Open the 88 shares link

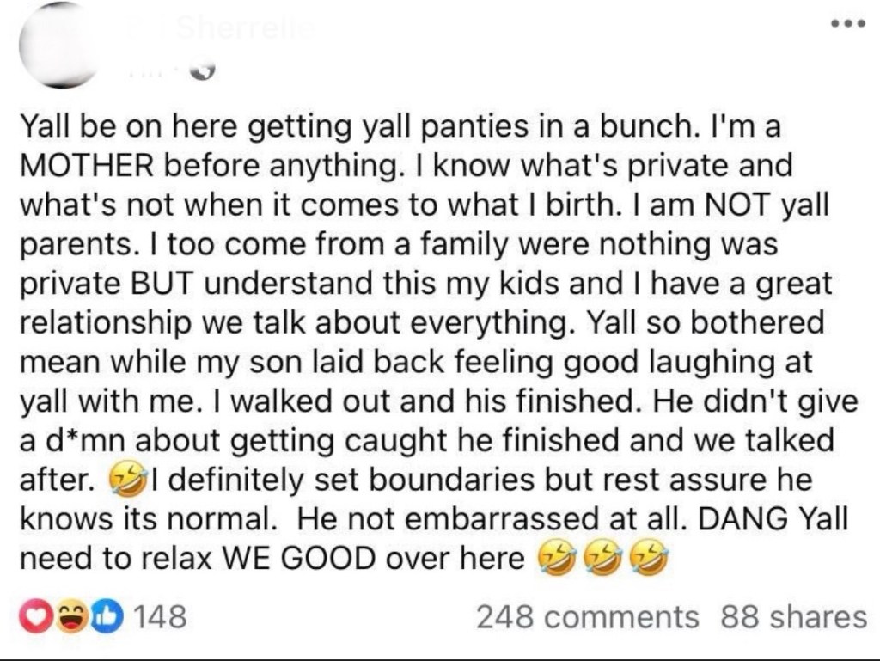[x=793, y=616]
